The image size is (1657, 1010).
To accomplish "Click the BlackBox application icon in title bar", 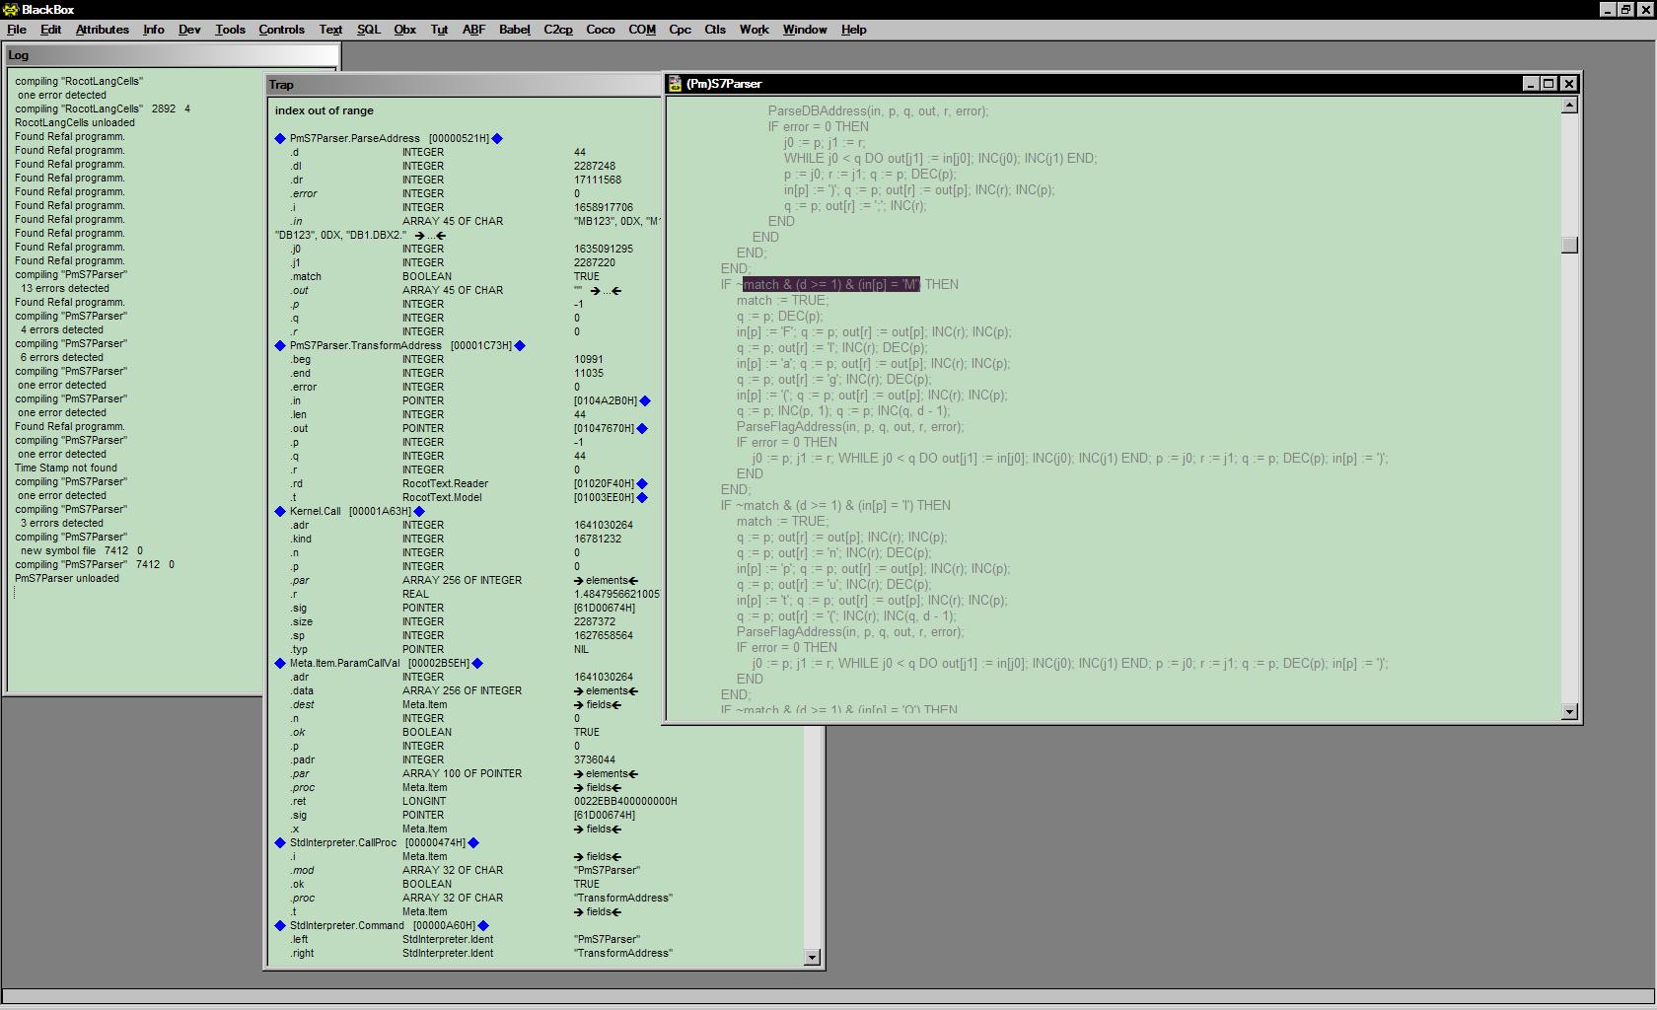I will (11, 9).
